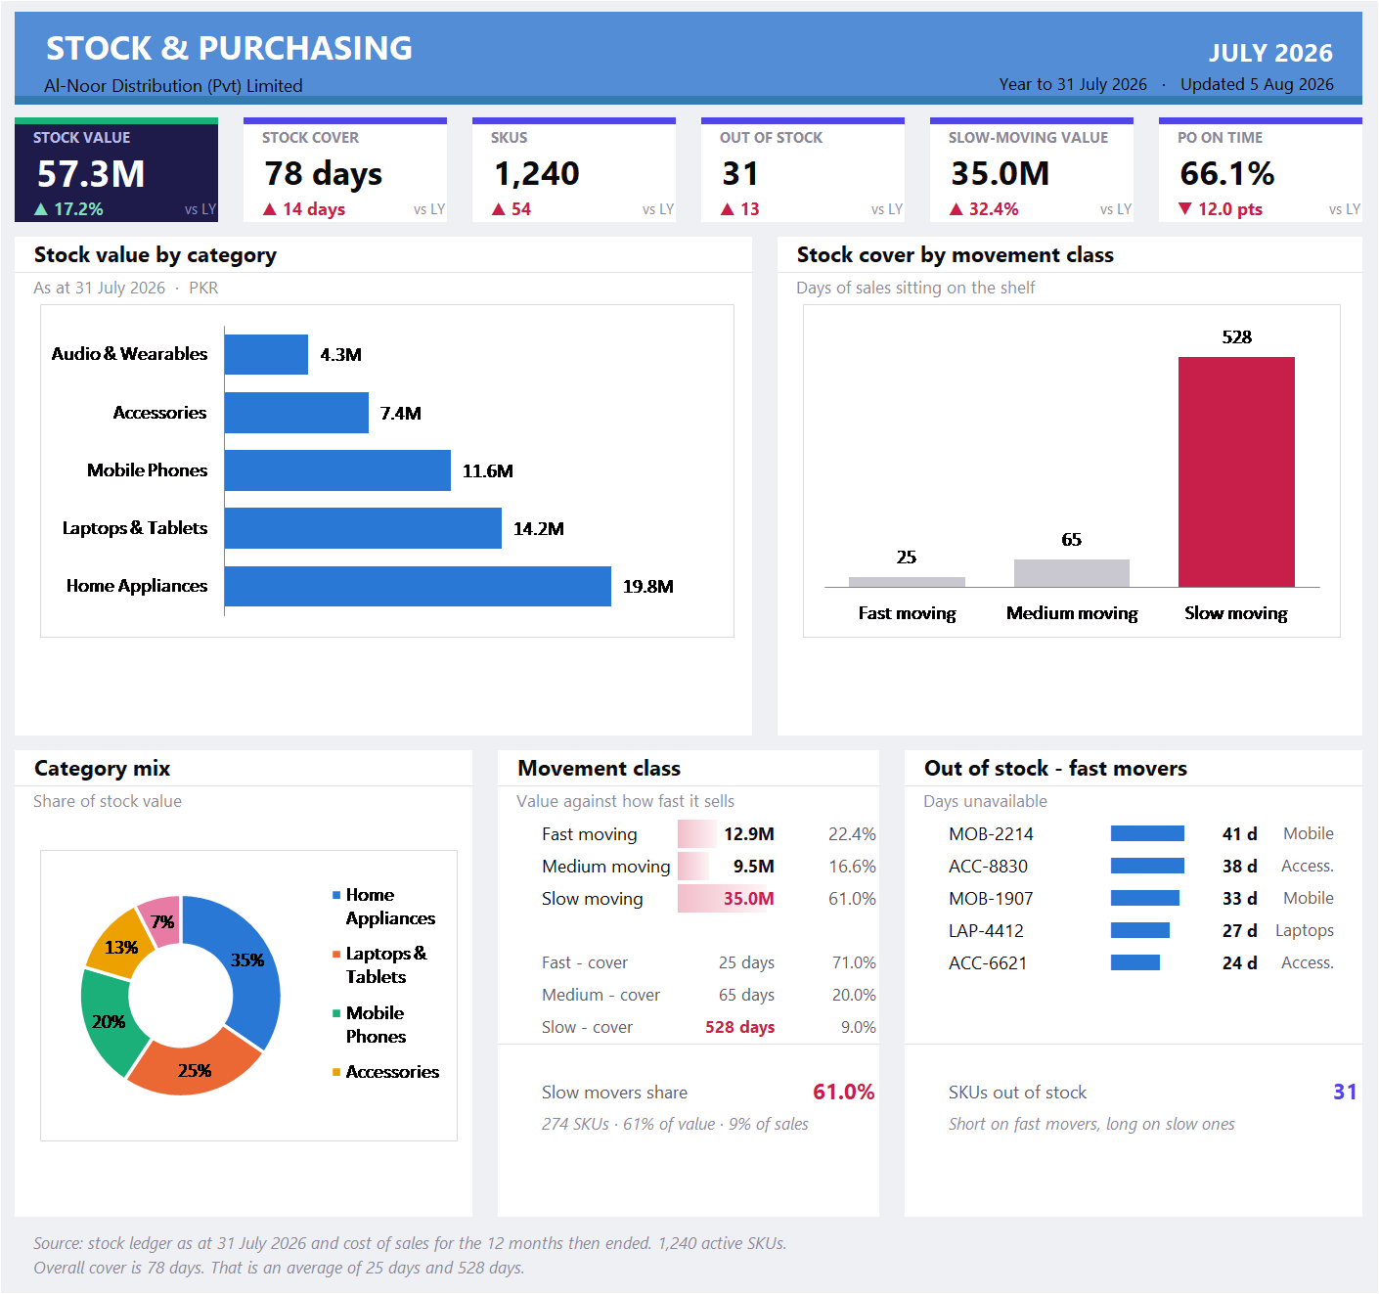Click the red up triangle in the SKUs card
Screen dimensions: 1379x1294
pyautogui.click(x=499, y=209)
